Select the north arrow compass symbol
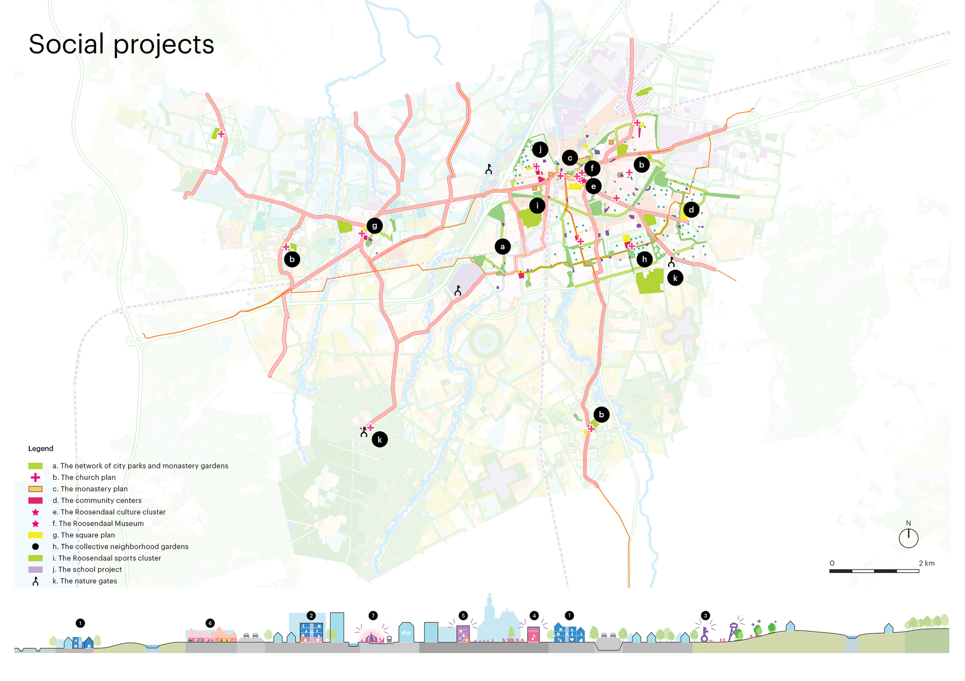 pyautogui.click(x=909, y=538)
